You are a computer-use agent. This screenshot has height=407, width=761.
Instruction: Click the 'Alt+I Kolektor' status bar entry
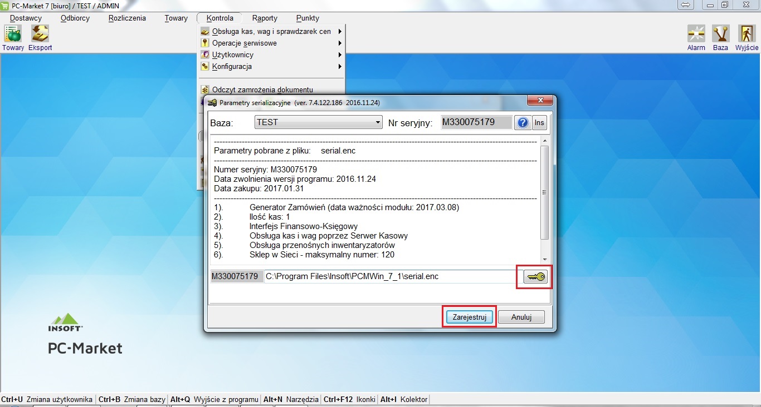click(404, 399)
